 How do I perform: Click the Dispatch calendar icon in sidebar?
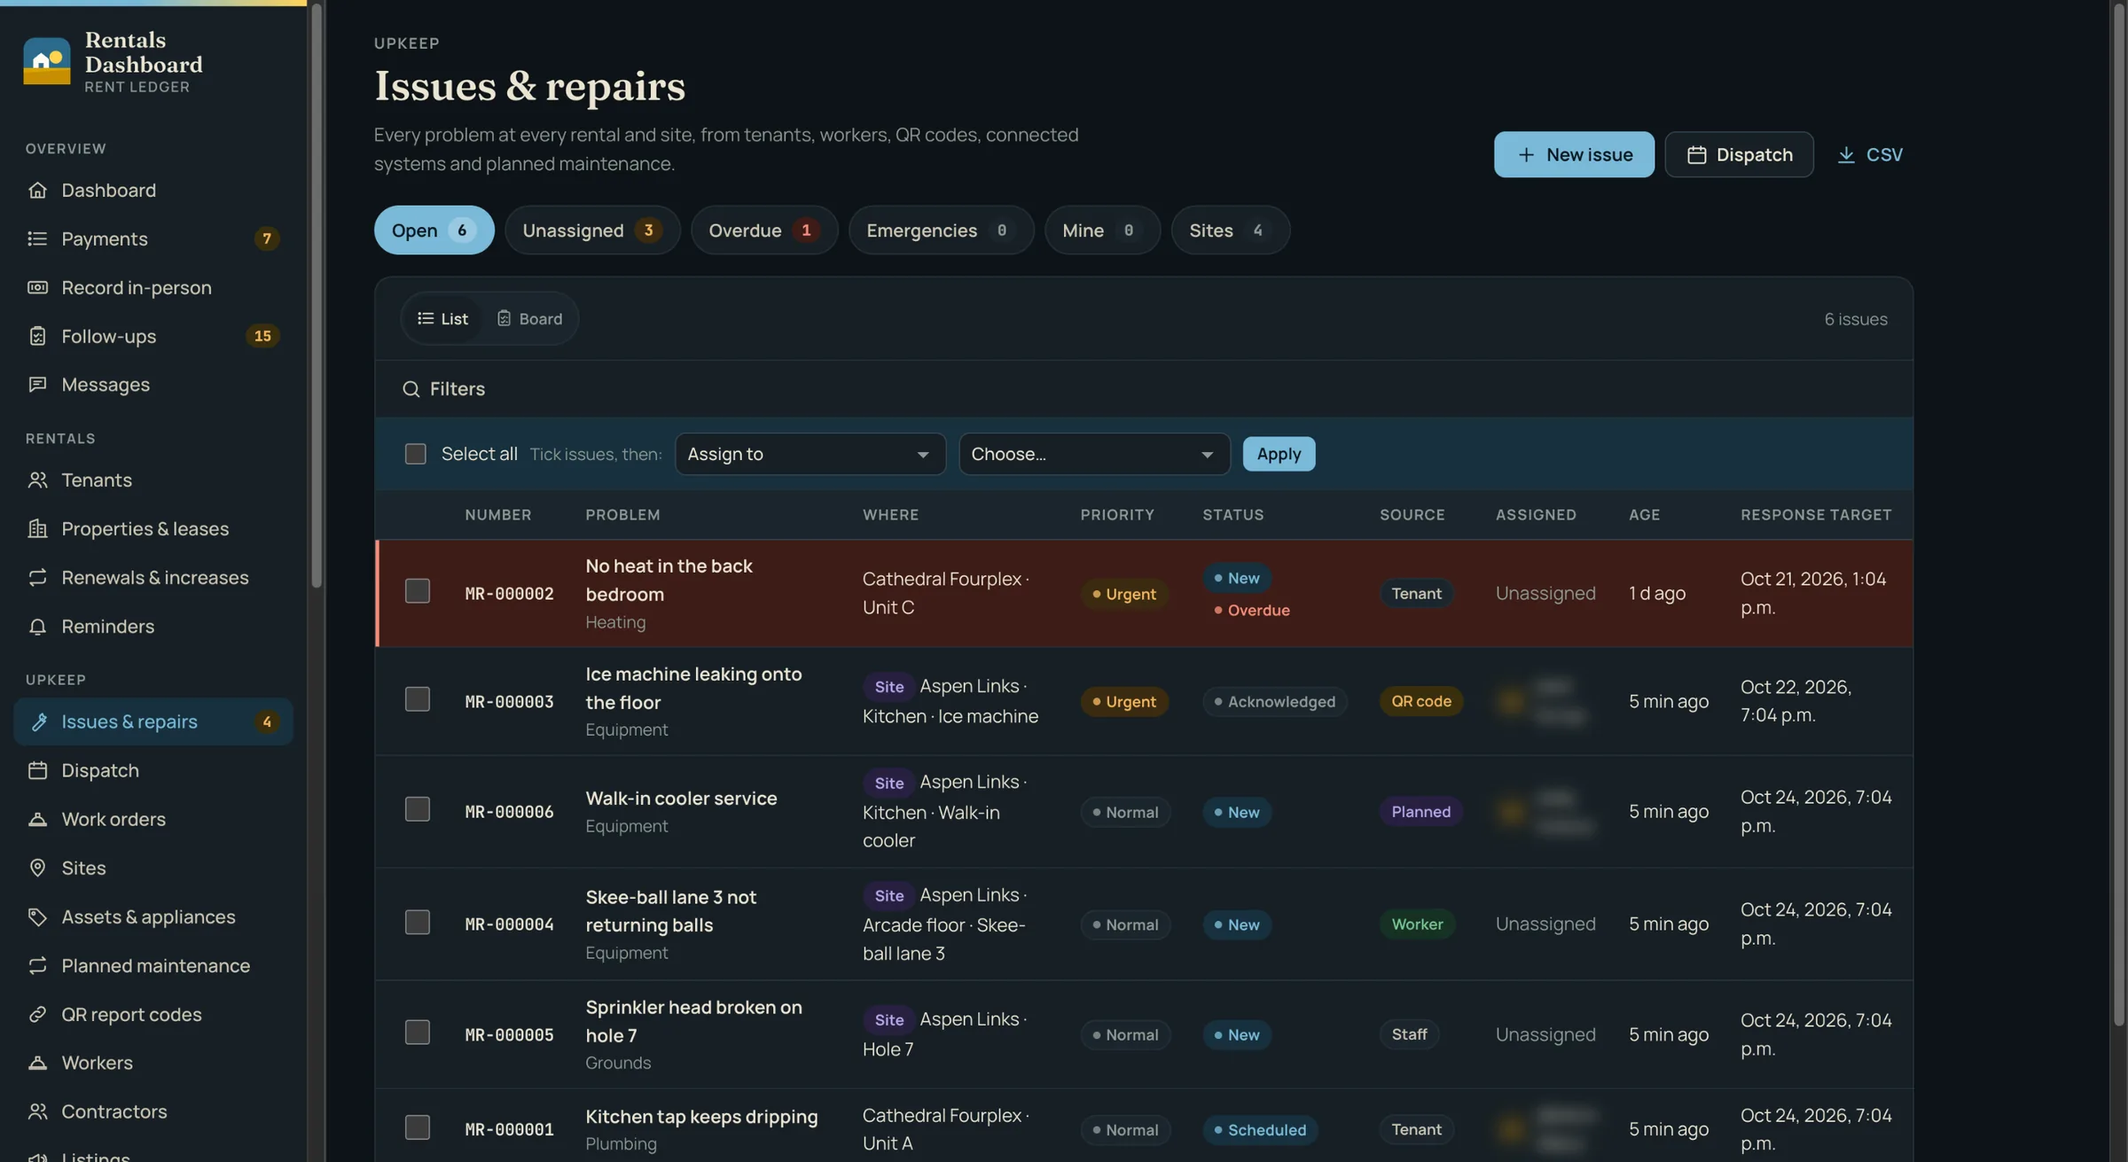pyautogui.click(x=37, y=770)
